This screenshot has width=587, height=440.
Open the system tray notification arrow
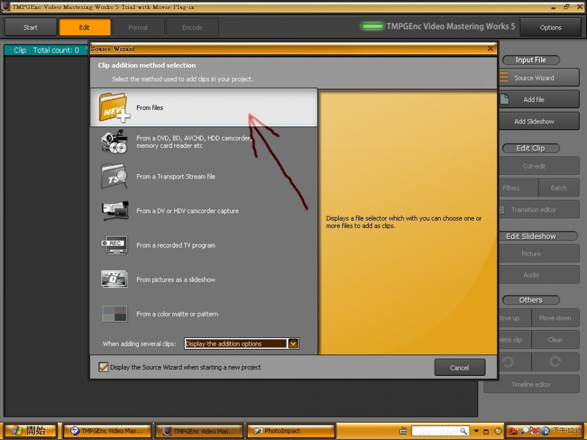(x=476, y=431)
